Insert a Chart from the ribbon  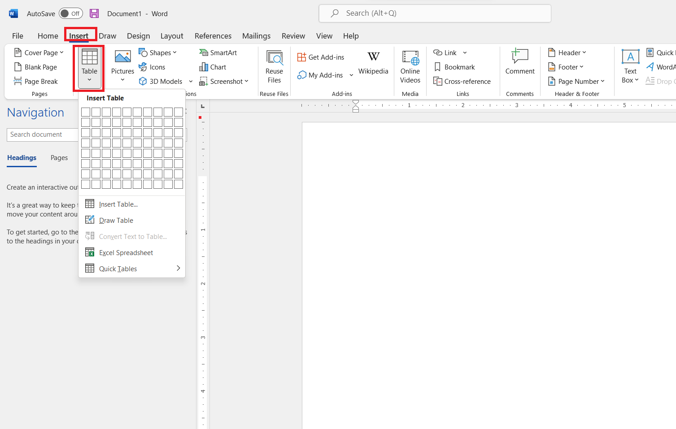[213, 67]
